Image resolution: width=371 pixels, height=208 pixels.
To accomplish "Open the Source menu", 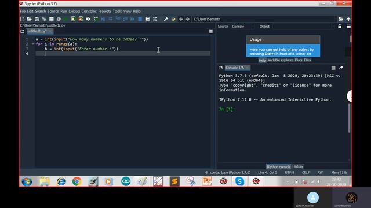I will (x=53, y=11).
